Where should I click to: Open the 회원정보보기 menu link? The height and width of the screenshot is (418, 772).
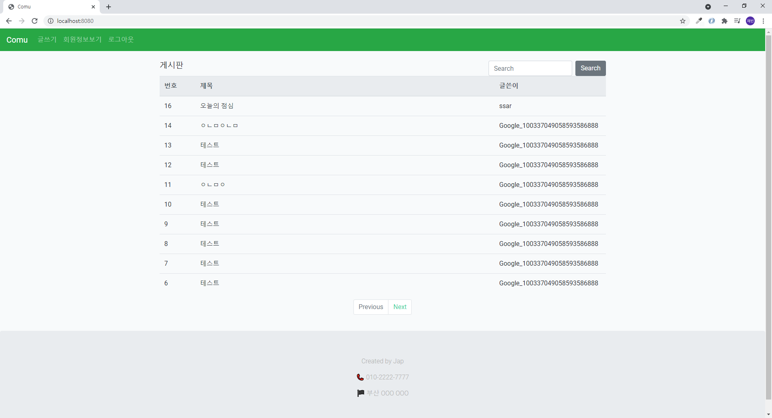click(82, 39)
